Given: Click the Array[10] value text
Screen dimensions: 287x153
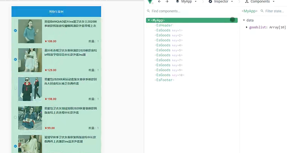Looking at the screenshot, I should (x=277, y=27).
